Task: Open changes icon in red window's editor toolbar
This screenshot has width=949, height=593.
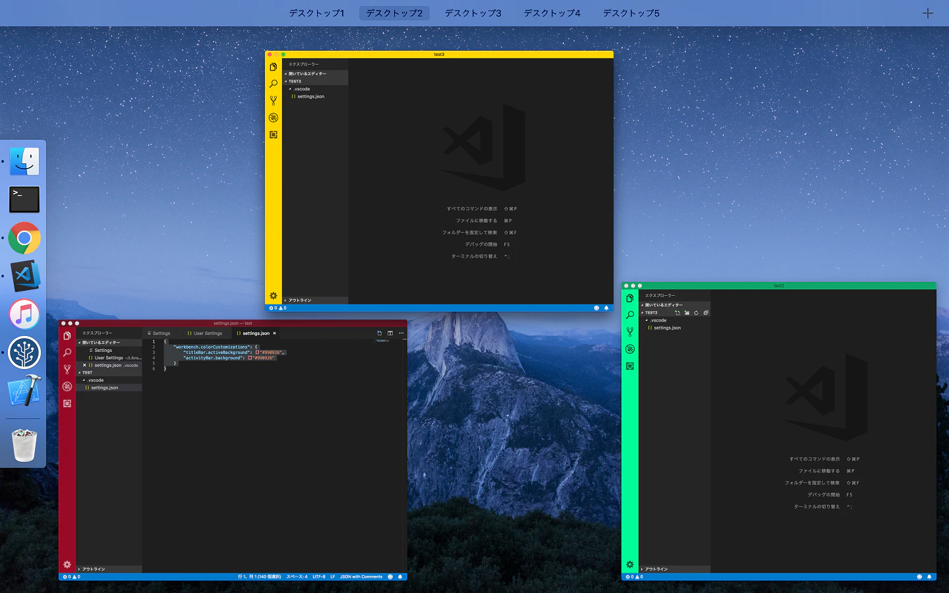Action: [x=380, y=333]
